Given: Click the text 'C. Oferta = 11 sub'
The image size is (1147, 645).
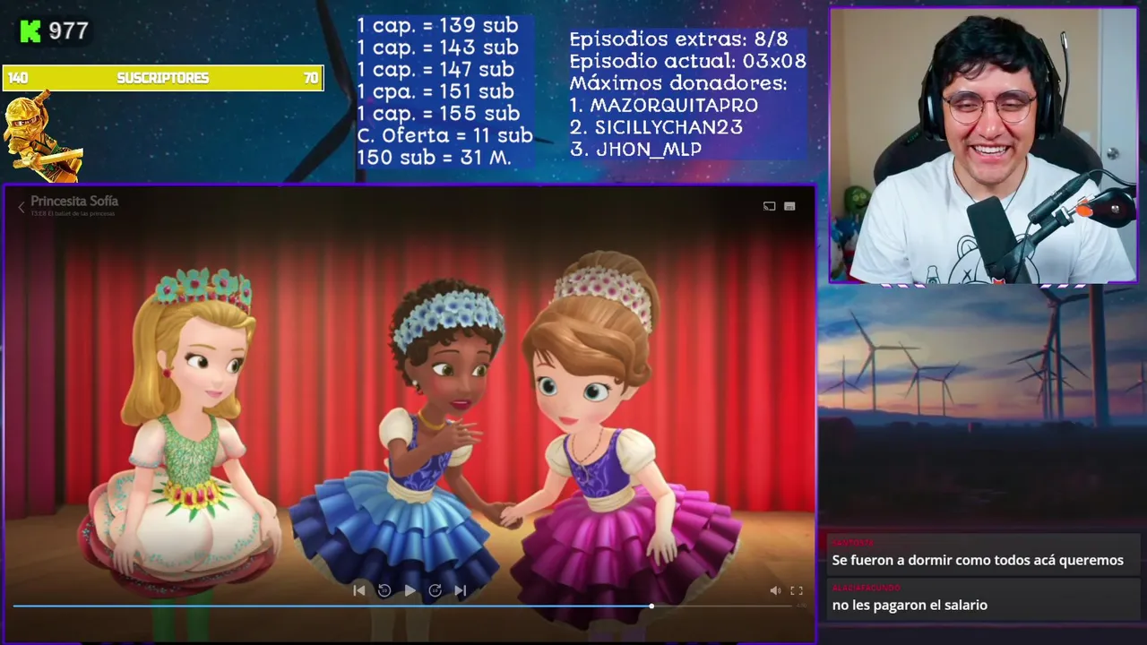Looking at the screenshot, I should (444, 135).
